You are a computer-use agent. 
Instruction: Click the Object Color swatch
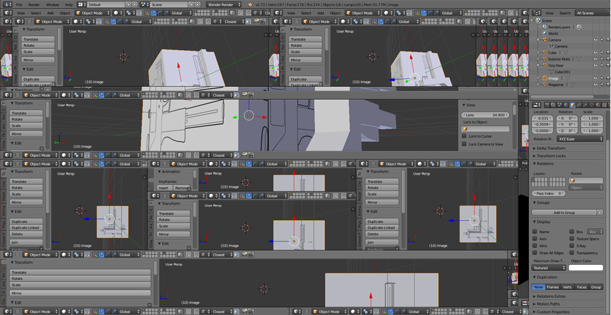click(585, 268)
